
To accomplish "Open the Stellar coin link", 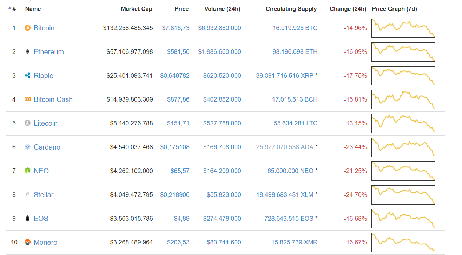I will coord(44,195).
